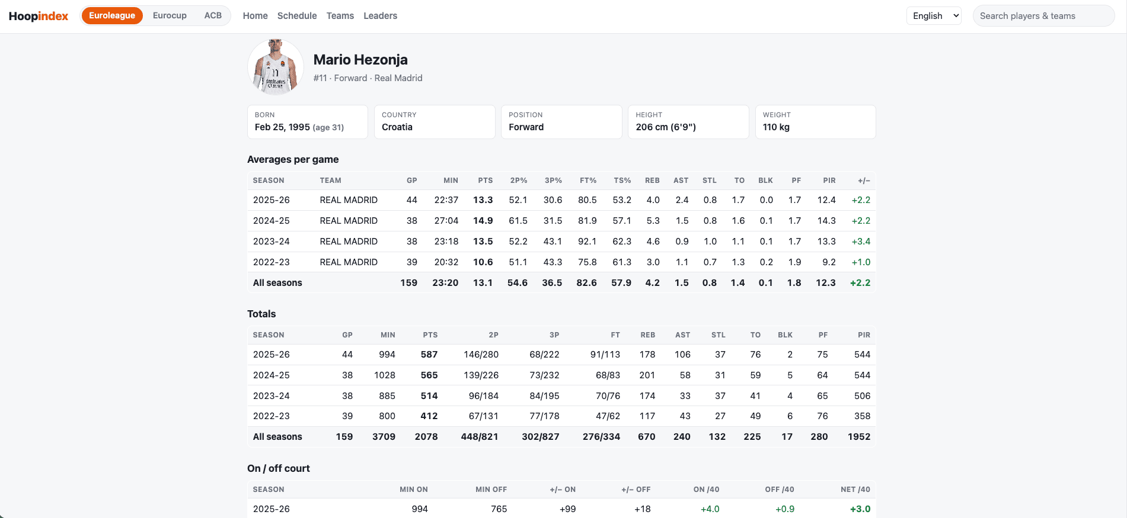This screenshot has width=1127, height=518.
Task: Click the 206 cm height value
Action: (x=666, y=127)
